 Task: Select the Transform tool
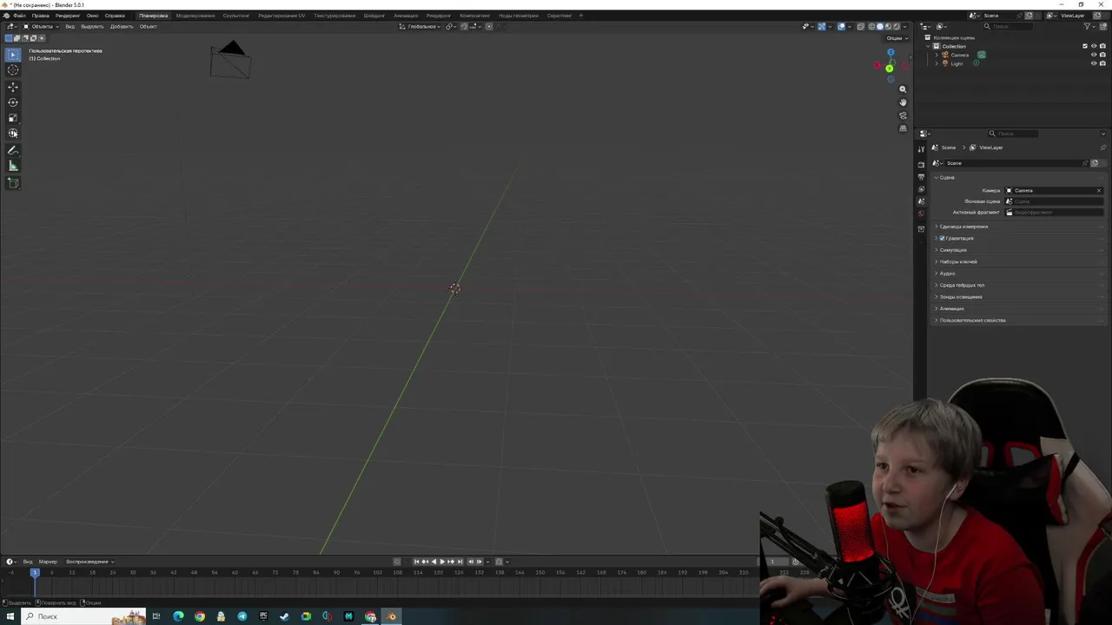(13, 134)
